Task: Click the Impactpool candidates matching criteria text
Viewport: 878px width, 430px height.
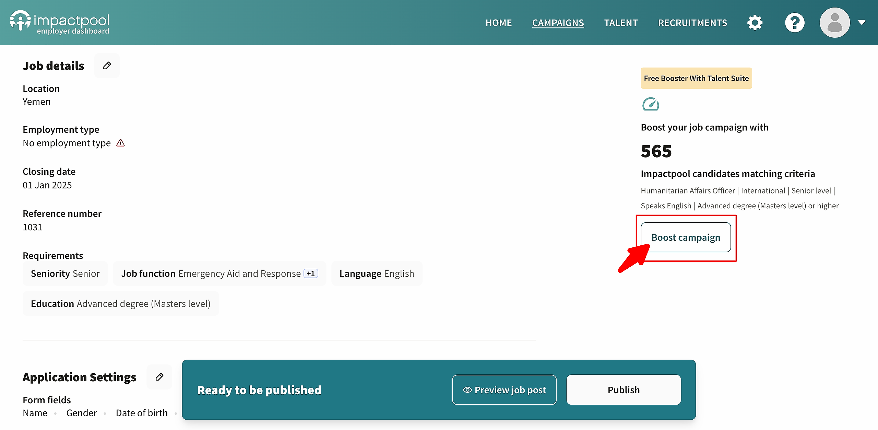Action: point(728,174)
